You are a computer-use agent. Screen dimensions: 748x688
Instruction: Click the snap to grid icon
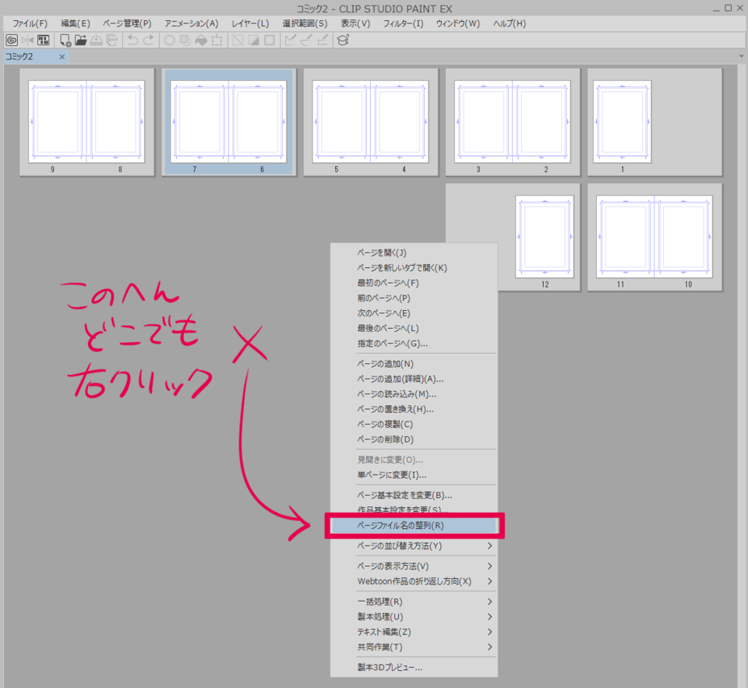[x=323, y=41]
